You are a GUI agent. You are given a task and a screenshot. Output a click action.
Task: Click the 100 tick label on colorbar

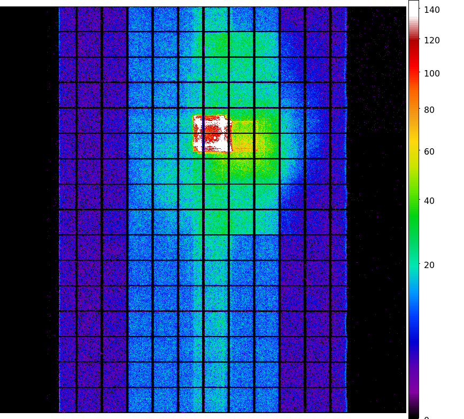pyautogui.click(x=431, y=73)
